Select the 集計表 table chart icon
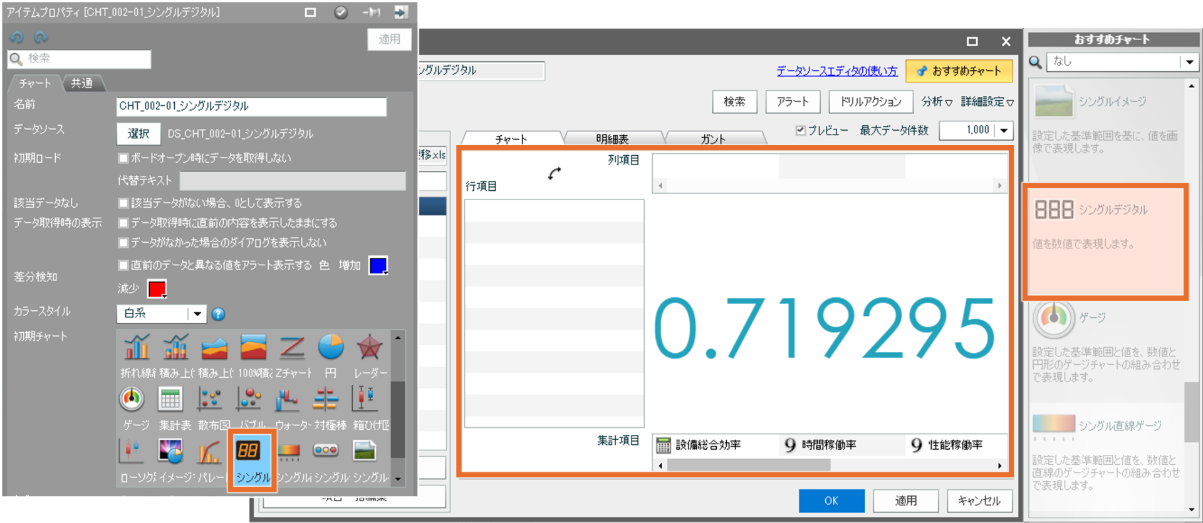Screen dimensions: 1203x523 point(170,399)
